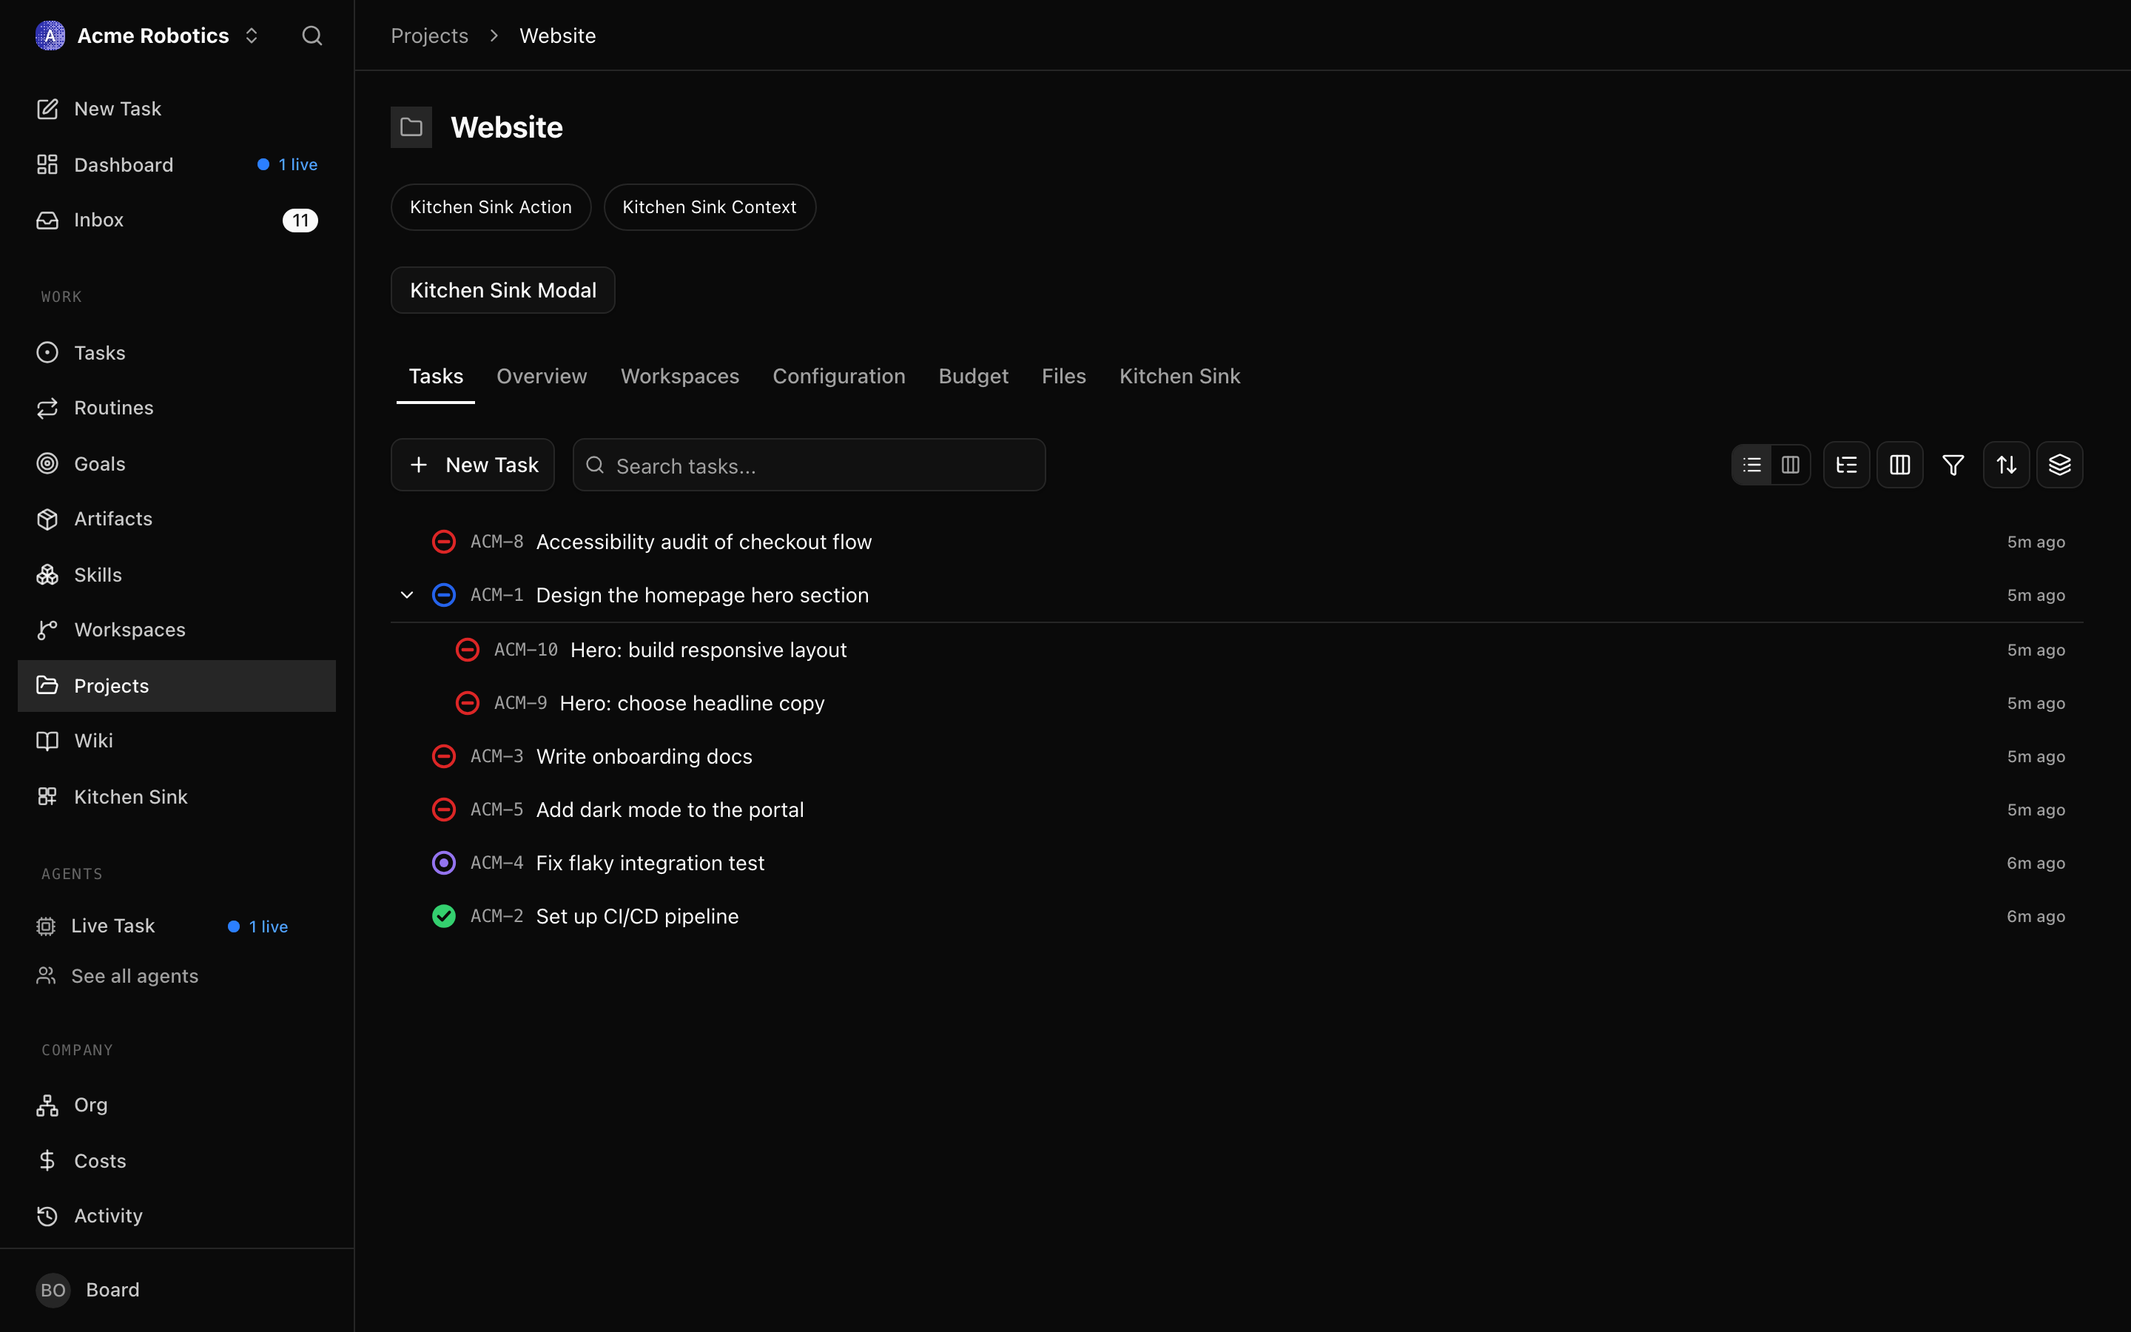
Task: Change status of ACM-9 headline copy
Action: click(468, 703)
